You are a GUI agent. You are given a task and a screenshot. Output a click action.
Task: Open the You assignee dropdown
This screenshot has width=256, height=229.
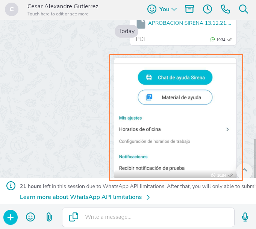tap(168, 9)
